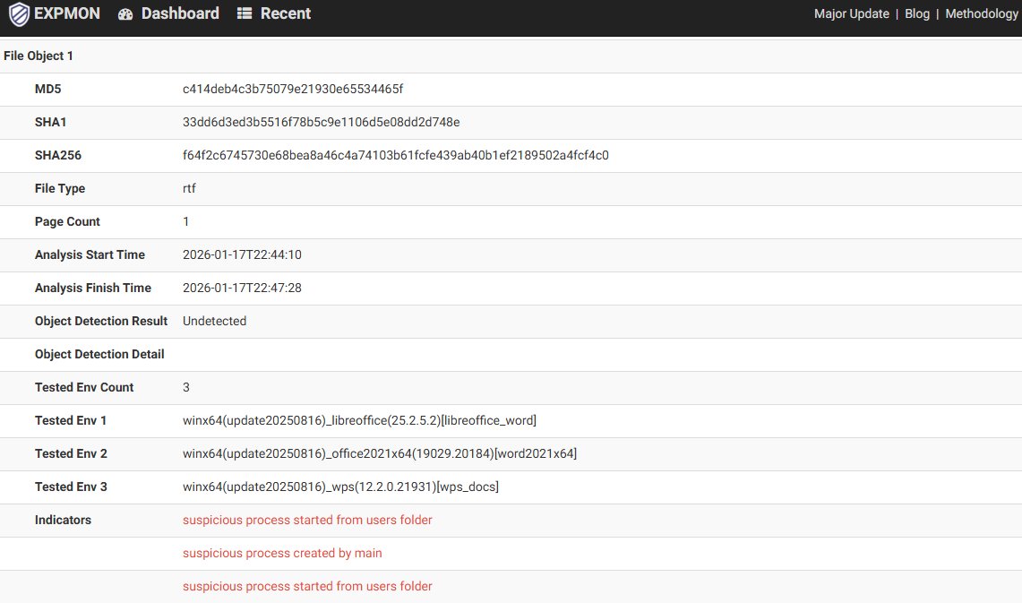Viewport: 1022px width, 603px height.
Task: Click the Tested Env Count label
Action: (x=84, y=388)
